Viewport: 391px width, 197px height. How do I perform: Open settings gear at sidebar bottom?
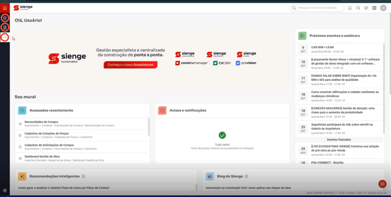click(x=5, y=190)
